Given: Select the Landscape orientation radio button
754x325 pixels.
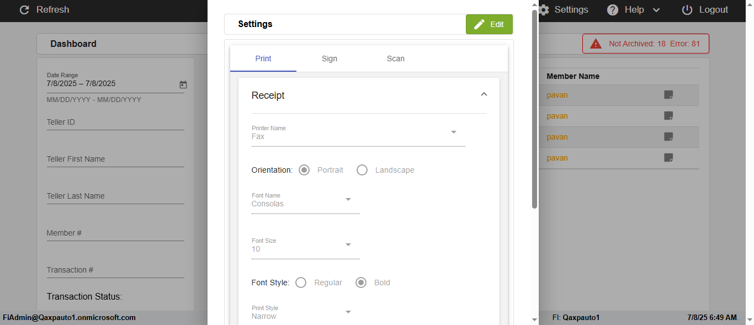Looking at the screenshot, I should click(x=362, y=170).
